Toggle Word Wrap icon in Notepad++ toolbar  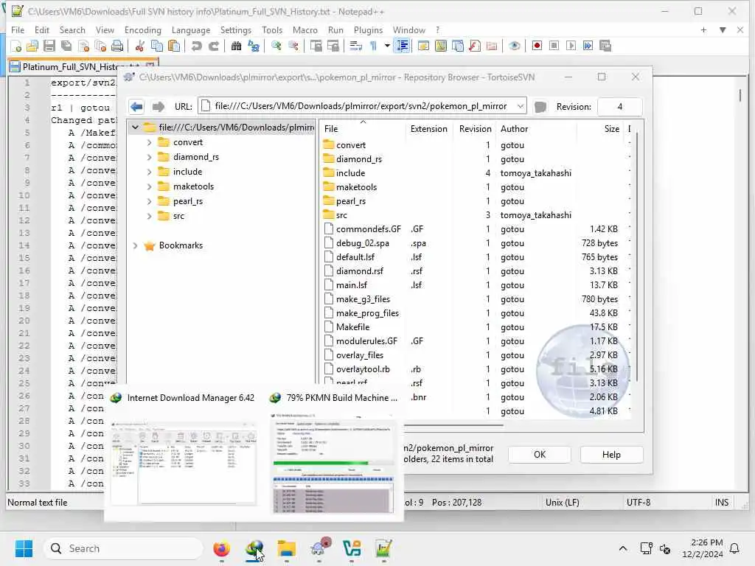coord(356,46)
